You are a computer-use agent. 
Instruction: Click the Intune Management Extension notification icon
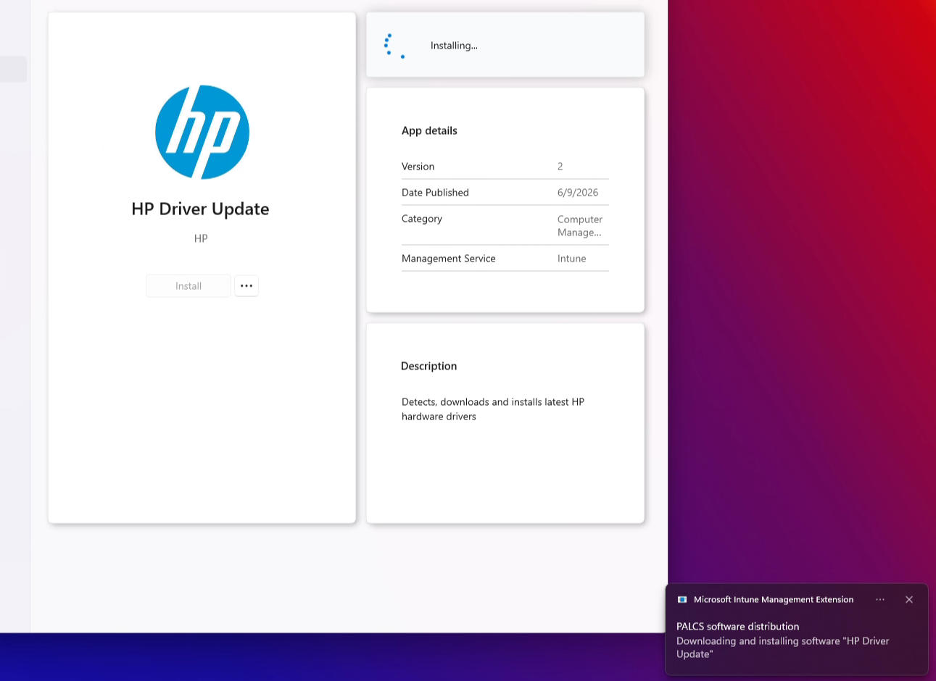tap(682, 600)
